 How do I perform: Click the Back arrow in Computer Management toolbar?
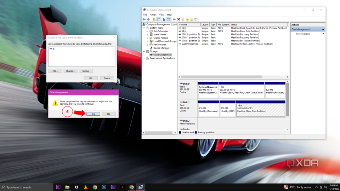click(x=144, y=19)
